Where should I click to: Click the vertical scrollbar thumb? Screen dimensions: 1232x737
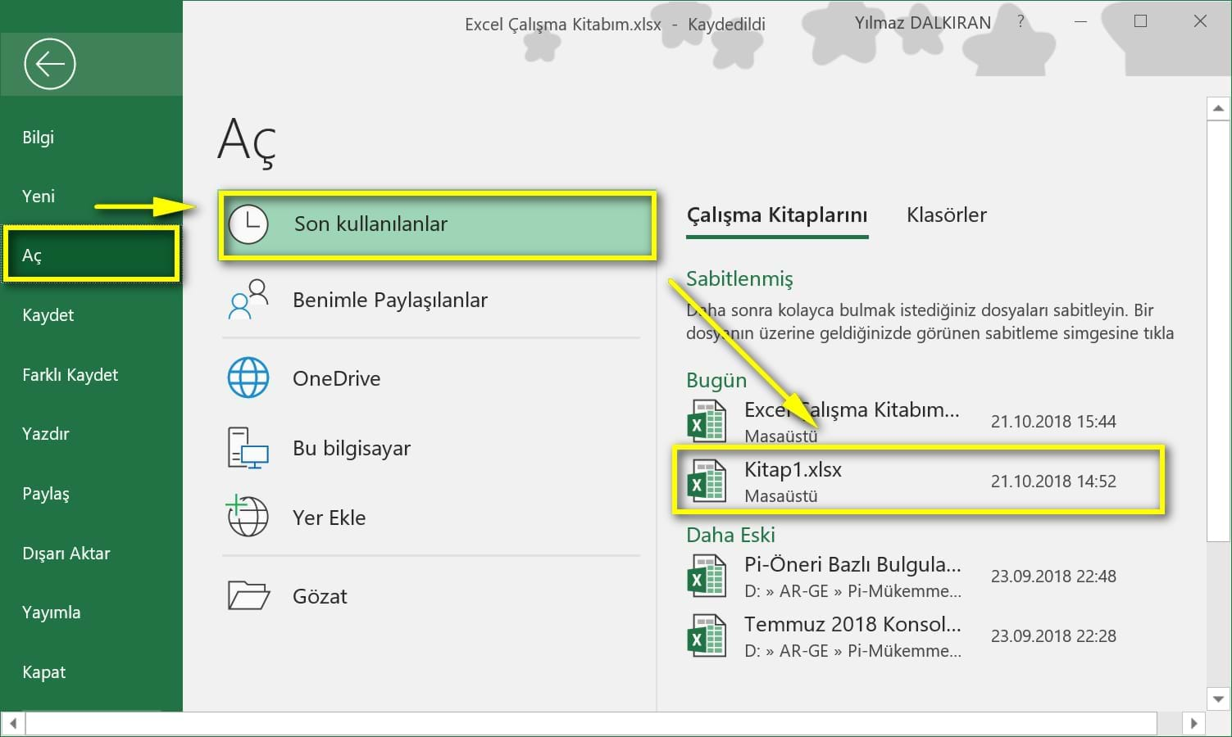(x=1218, y=330)
